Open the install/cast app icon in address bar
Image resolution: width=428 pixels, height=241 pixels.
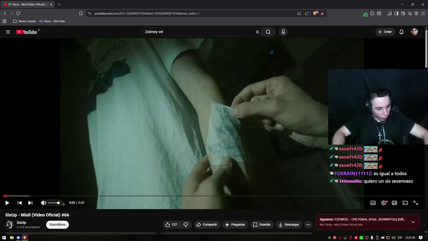299,13
